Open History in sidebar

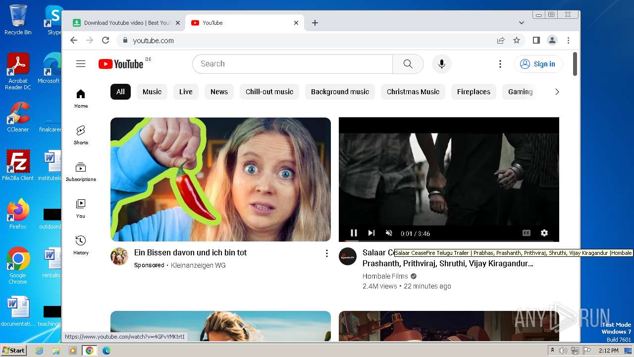[x=81, y=245]
